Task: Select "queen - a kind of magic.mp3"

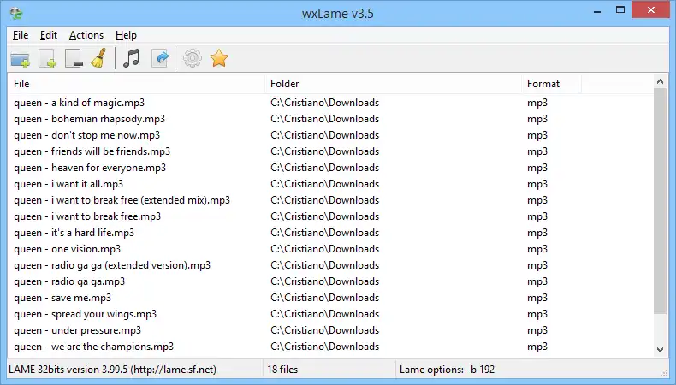Action: (x=80, y=103)
